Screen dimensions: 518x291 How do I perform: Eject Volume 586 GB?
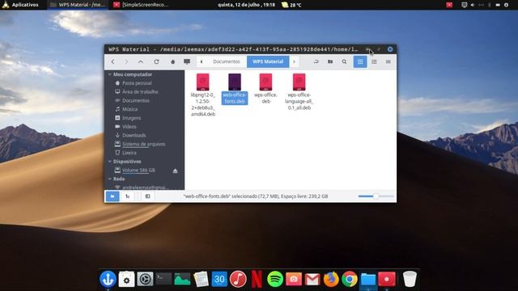(175, 171)
